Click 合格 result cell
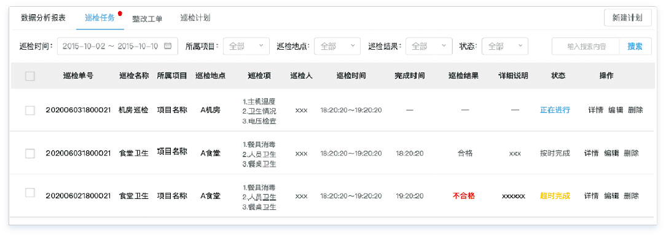The image size is (666, 237). coord(465,153)
